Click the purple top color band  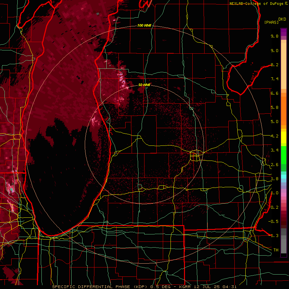pos(284,32)
